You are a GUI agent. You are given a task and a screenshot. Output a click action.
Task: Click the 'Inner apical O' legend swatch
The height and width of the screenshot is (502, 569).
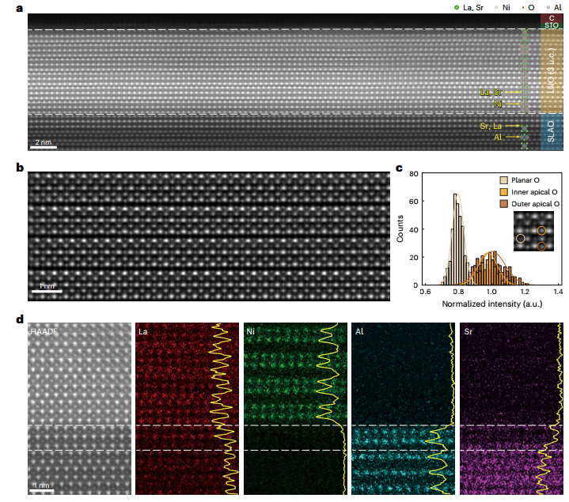click(x=503, y=192)
